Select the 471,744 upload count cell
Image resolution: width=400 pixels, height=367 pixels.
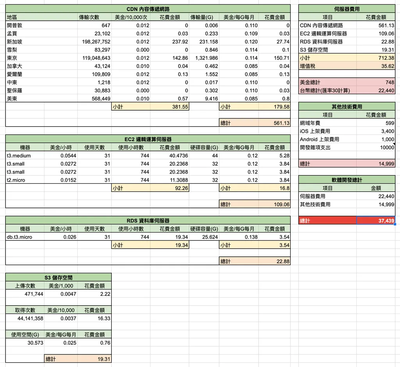[25, 294]
